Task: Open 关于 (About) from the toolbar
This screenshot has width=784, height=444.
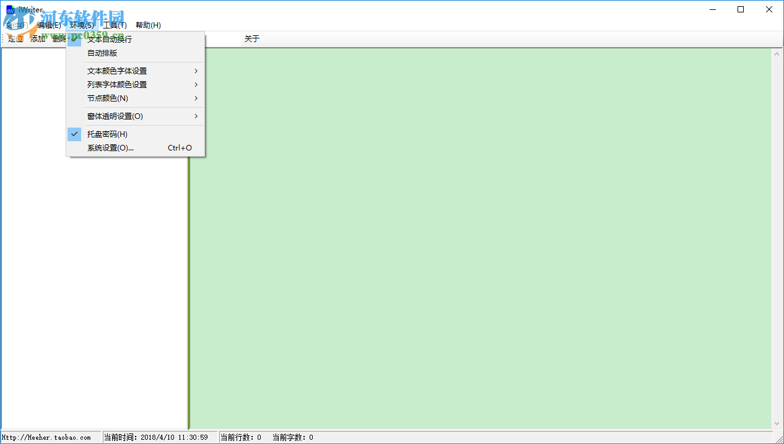Action: (251, 38)
